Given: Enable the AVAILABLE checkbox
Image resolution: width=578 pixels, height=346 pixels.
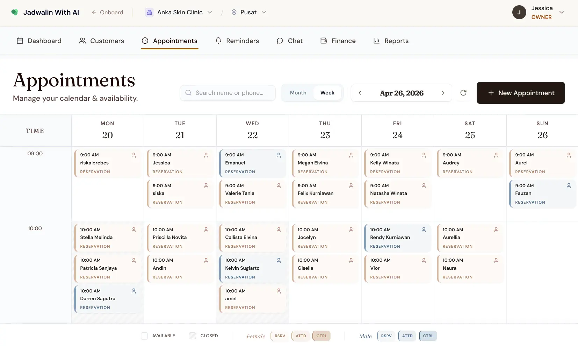Looking at the screenshot, I should point(144,336).
